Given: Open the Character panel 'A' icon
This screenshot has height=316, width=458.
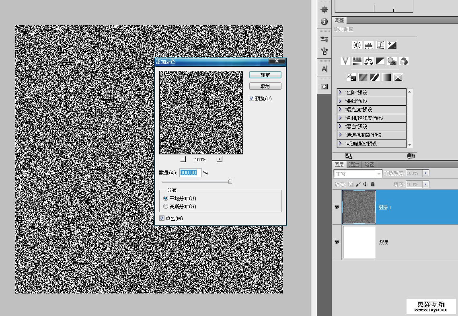Looking at the screenshot, I should pyautogui.click(x=324, y=69).
